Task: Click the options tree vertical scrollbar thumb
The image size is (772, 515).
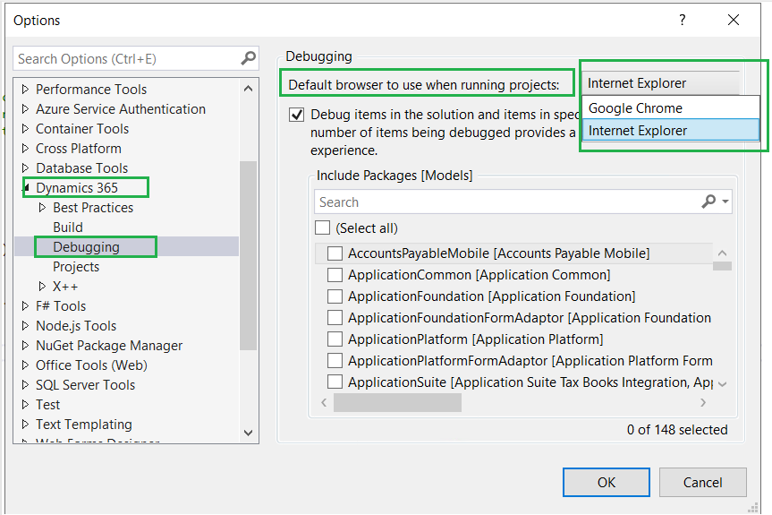Action: (248, 255)
